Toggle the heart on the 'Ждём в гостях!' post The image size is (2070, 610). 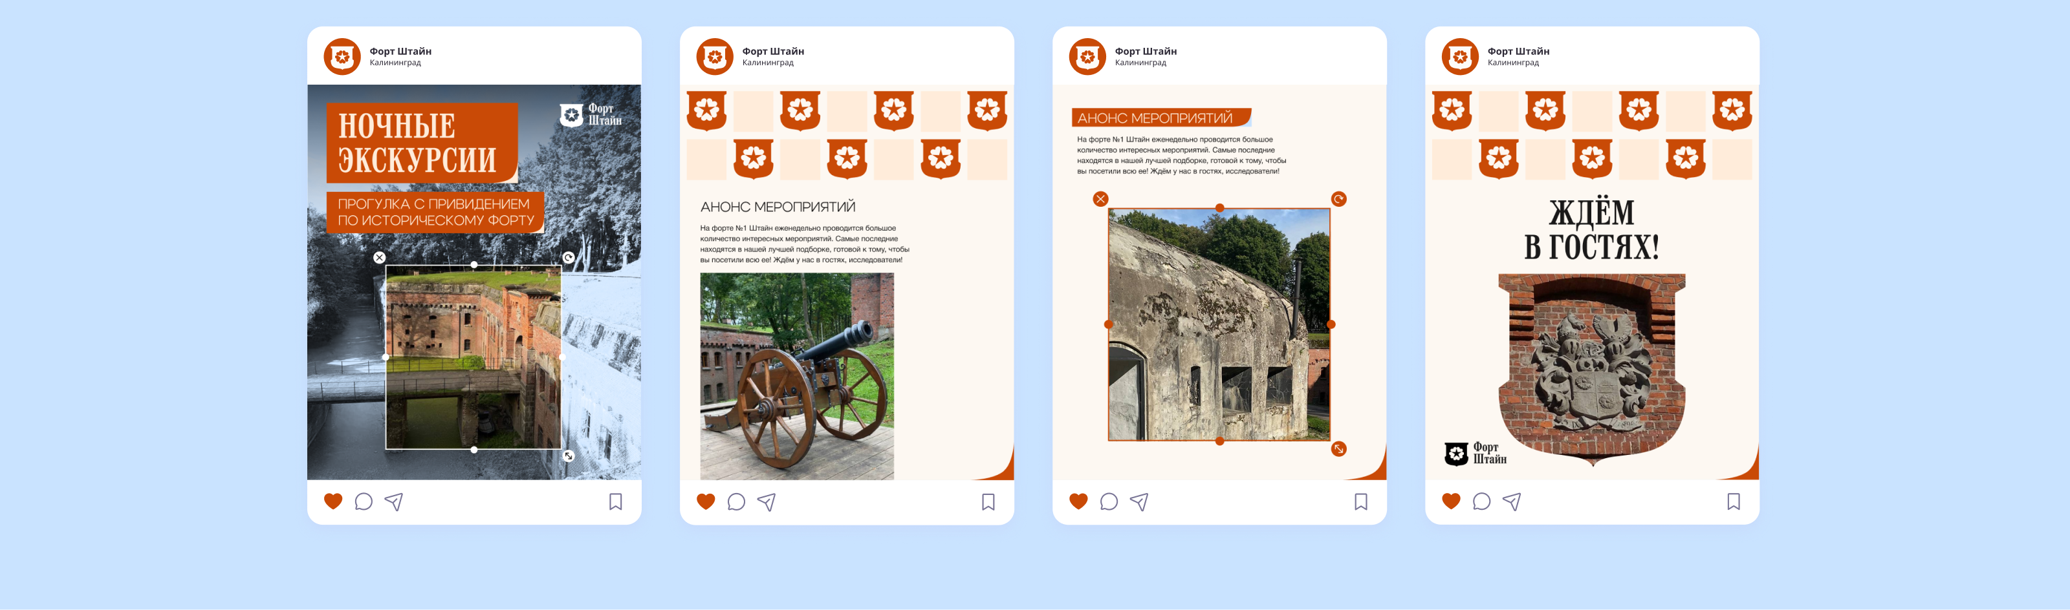coord(1450,501)
